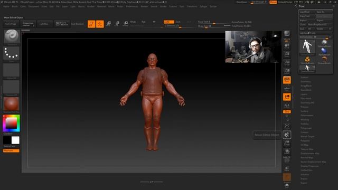Open the Alpha menu

(6, 6)
